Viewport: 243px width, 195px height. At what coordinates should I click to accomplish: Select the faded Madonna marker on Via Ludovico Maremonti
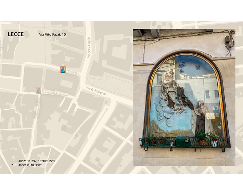coord(39,90)
